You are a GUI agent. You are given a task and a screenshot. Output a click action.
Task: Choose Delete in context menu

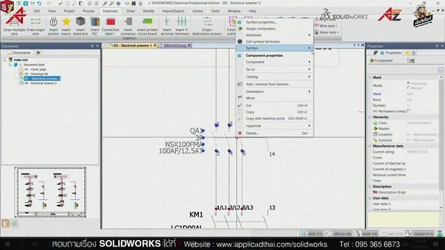click(x=275, y=133)
